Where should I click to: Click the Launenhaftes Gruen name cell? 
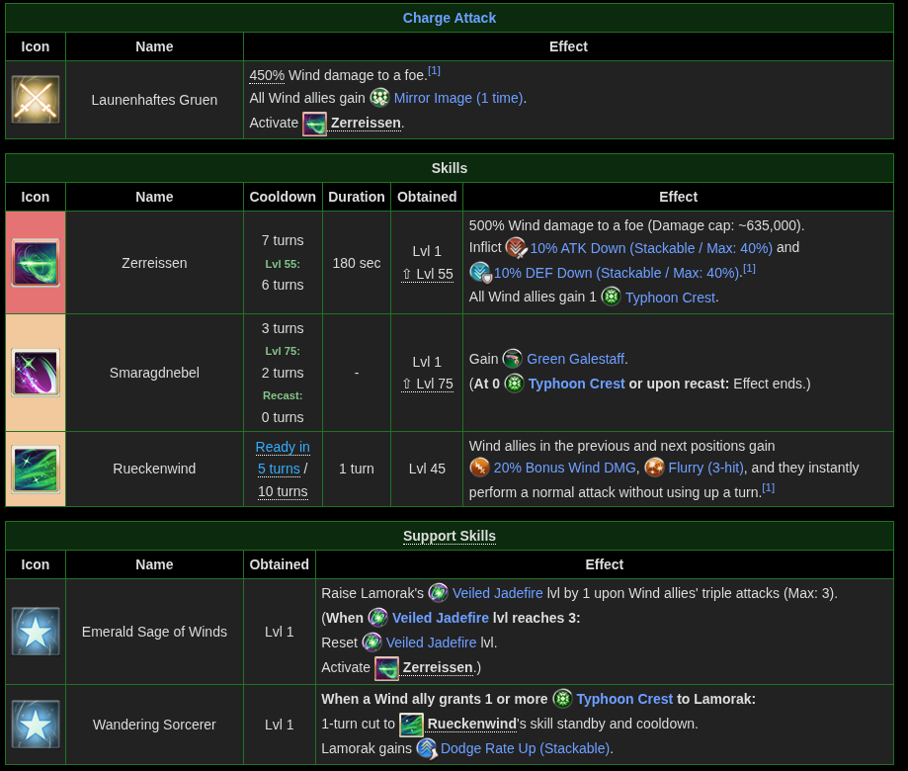click(154, 100)
